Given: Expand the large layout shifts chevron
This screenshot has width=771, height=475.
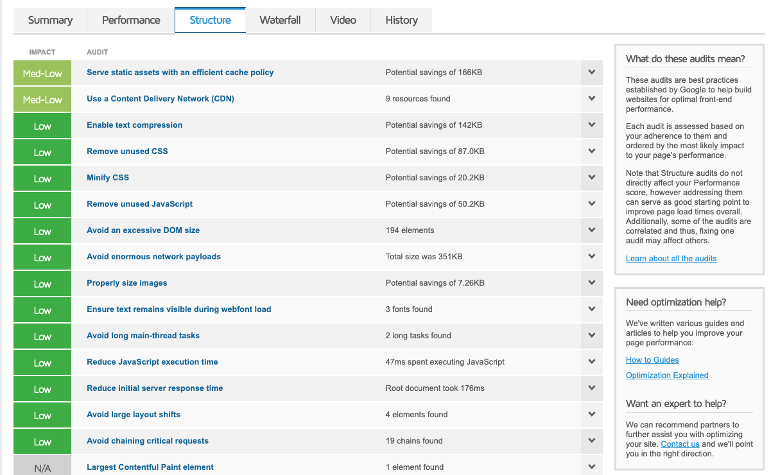Looking at the screenshot, I should click(592, 415).
